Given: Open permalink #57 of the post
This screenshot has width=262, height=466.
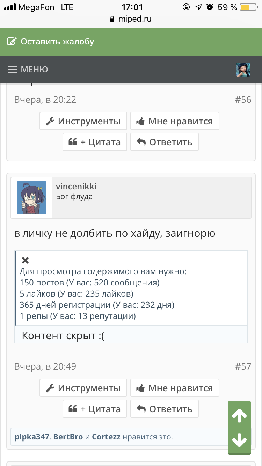Looking at the screenshot, I should [x=243, y=366].
